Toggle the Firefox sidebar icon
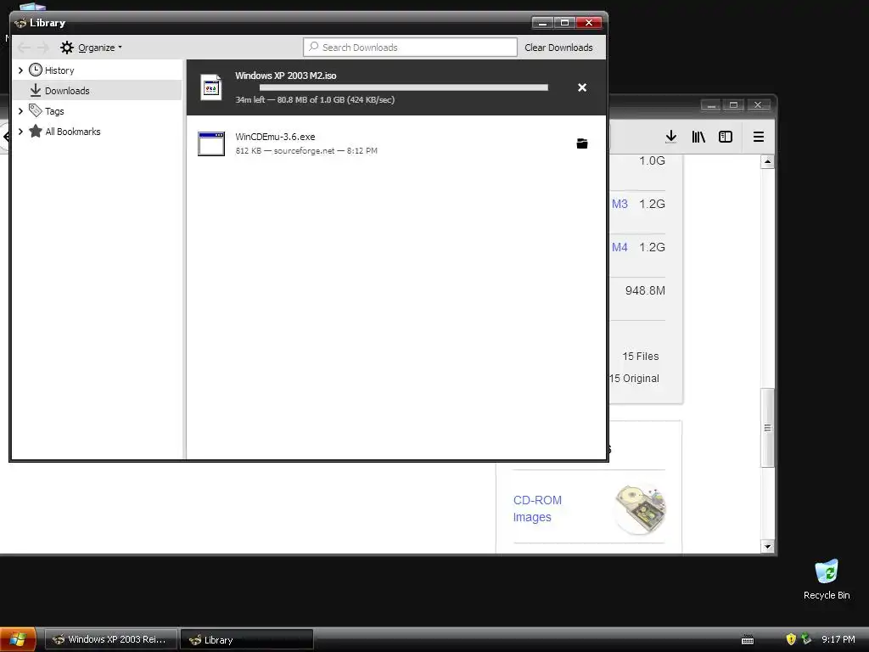869x652 pixels. tap(726, 137)
